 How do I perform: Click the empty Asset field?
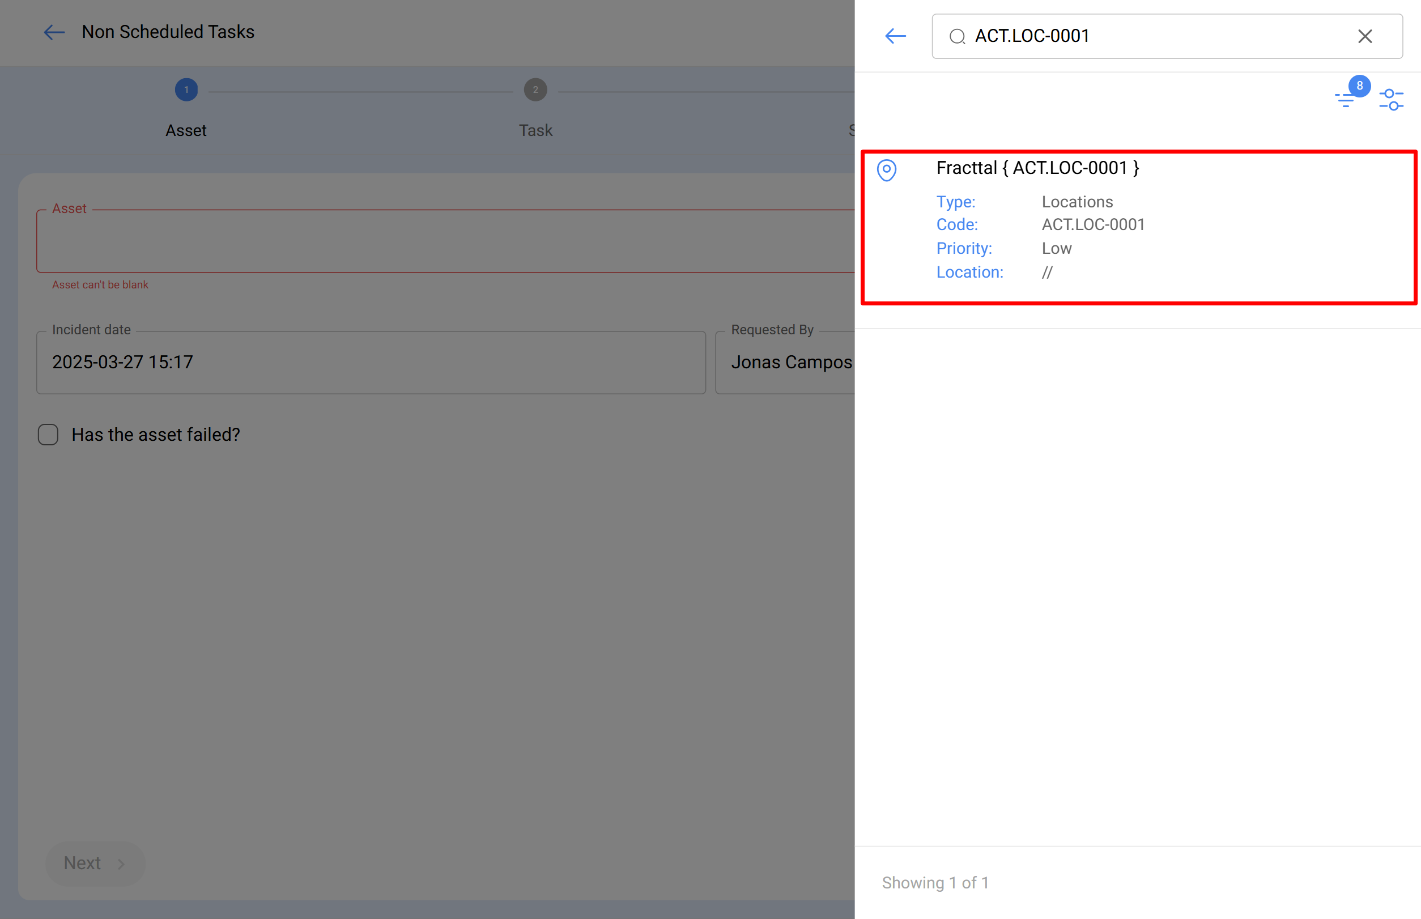445,241
